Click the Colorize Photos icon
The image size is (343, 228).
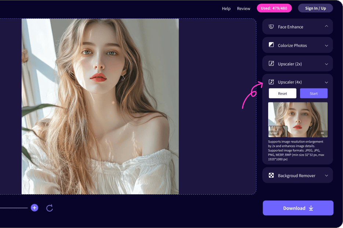pos(271,45)
